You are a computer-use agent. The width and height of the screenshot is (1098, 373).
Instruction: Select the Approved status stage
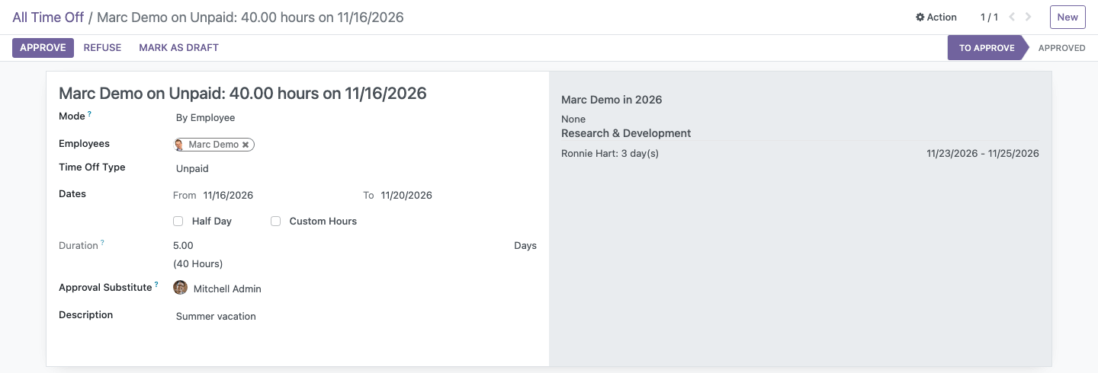(x=1061, y=48)
